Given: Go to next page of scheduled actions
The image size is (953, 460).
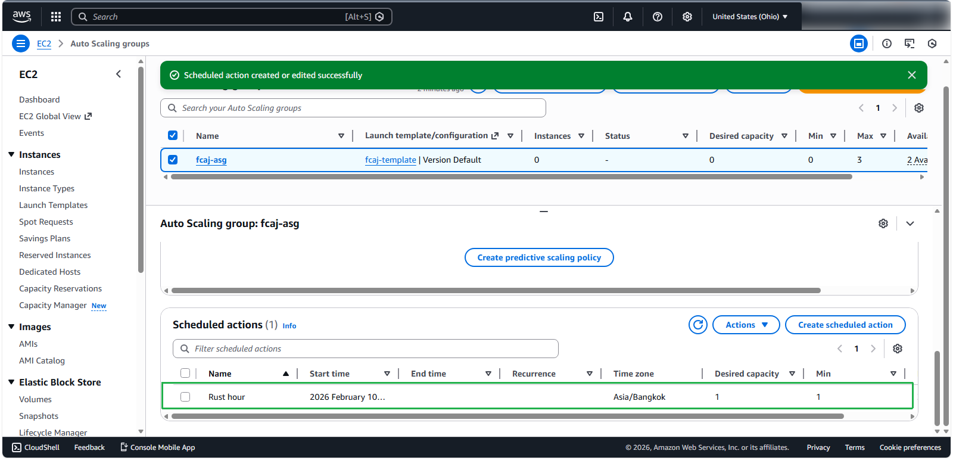Looking at the screenshot, I should [873, 349].
